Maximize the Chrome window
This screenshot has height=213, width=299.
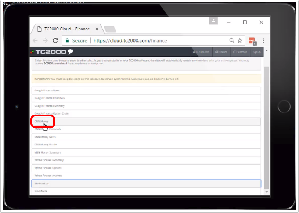click(x=245, y=22)
